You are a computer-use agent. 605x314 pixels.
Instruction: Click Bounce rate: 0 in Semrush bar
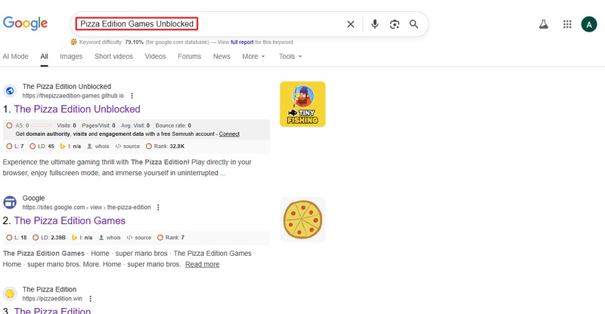coord(173,125)
